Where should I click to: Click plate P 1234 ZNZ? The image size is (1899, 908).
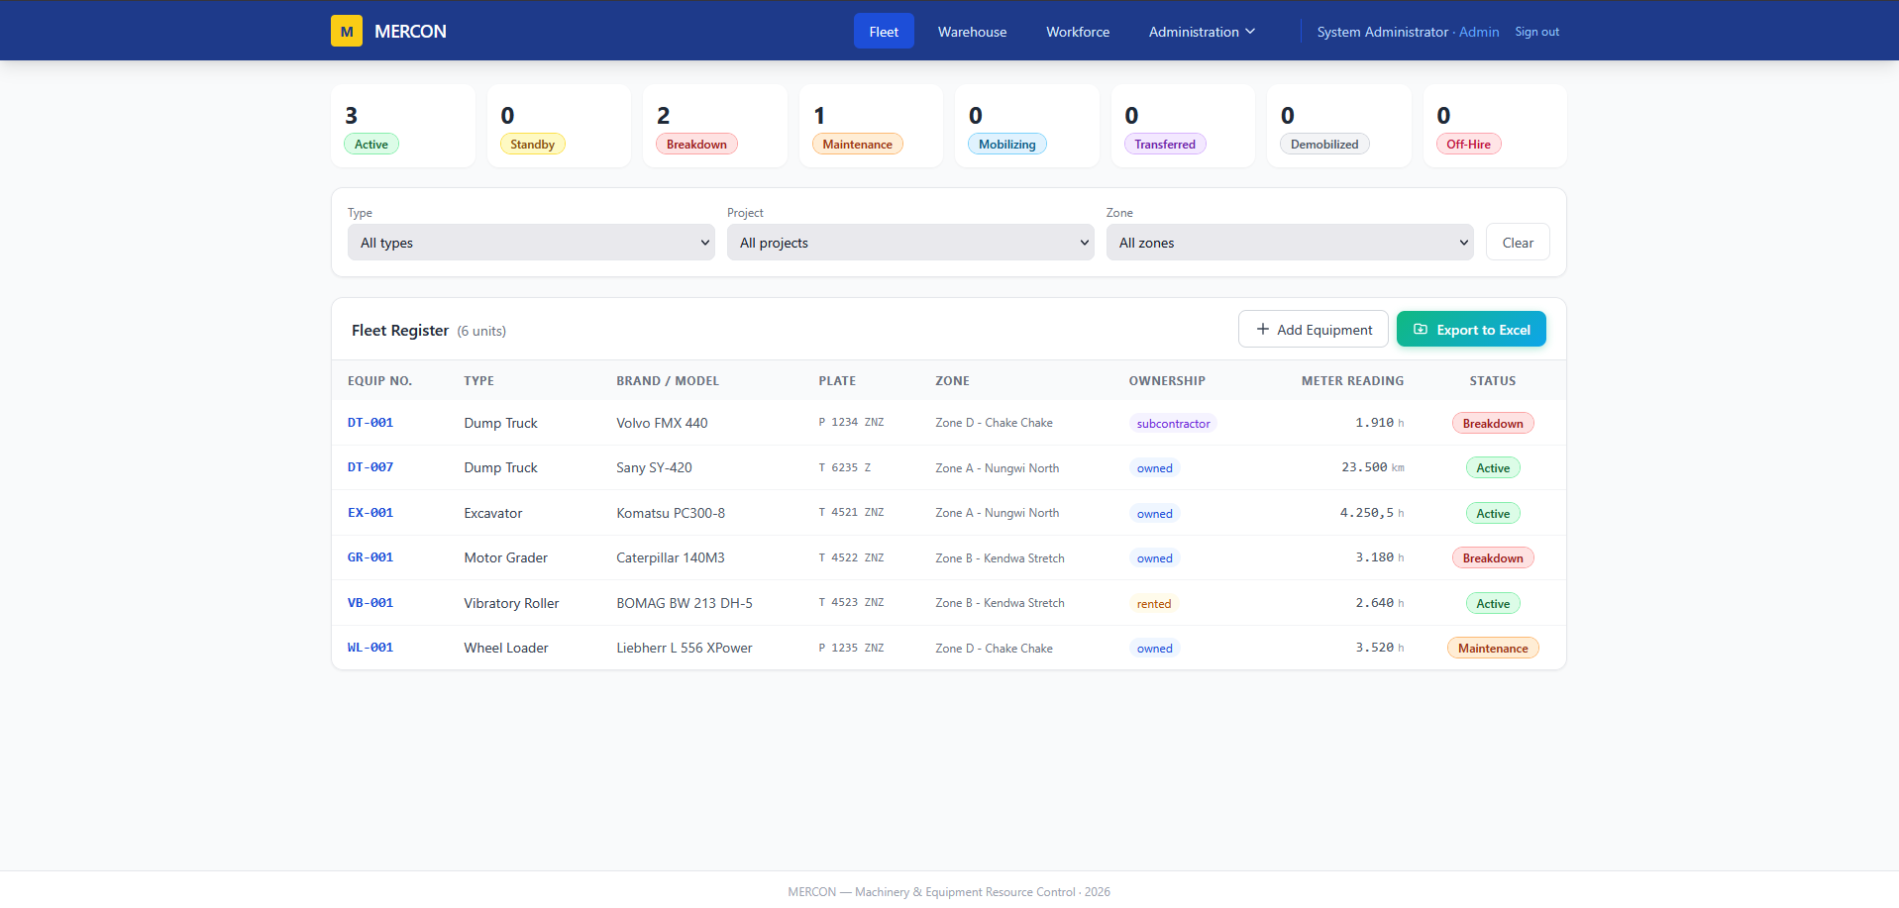(x=851, y=423)
